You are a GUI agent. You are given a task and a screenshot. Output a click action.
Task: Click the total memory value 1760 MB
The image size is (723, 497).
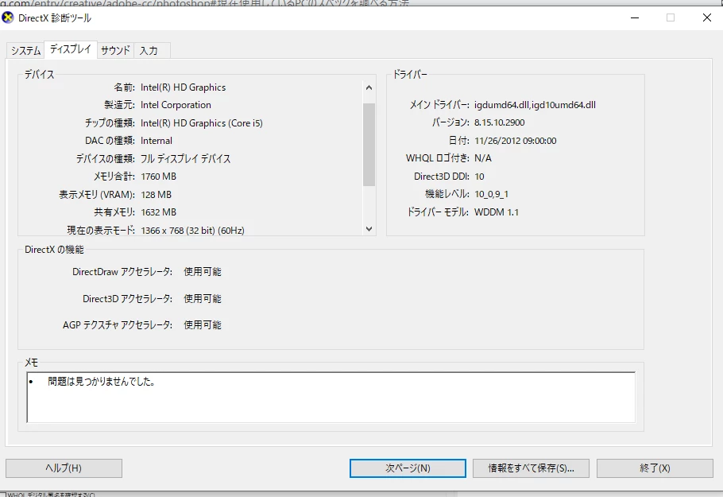tap(159, 177)
